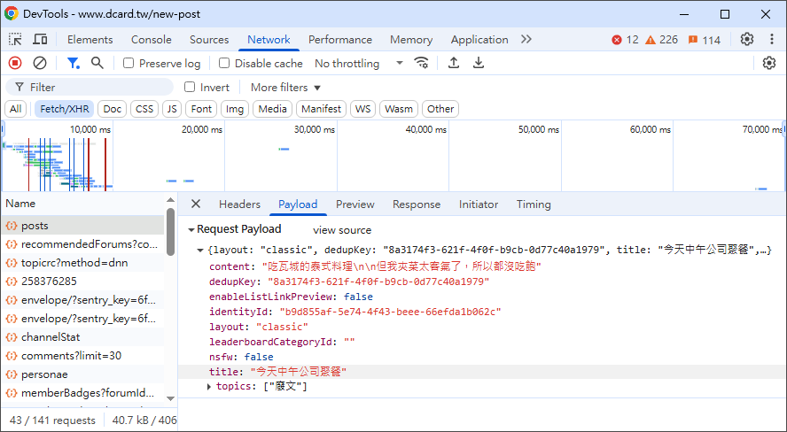Select the memberBadges?forumId request
787x432 pixels.
tap(82, 392)
